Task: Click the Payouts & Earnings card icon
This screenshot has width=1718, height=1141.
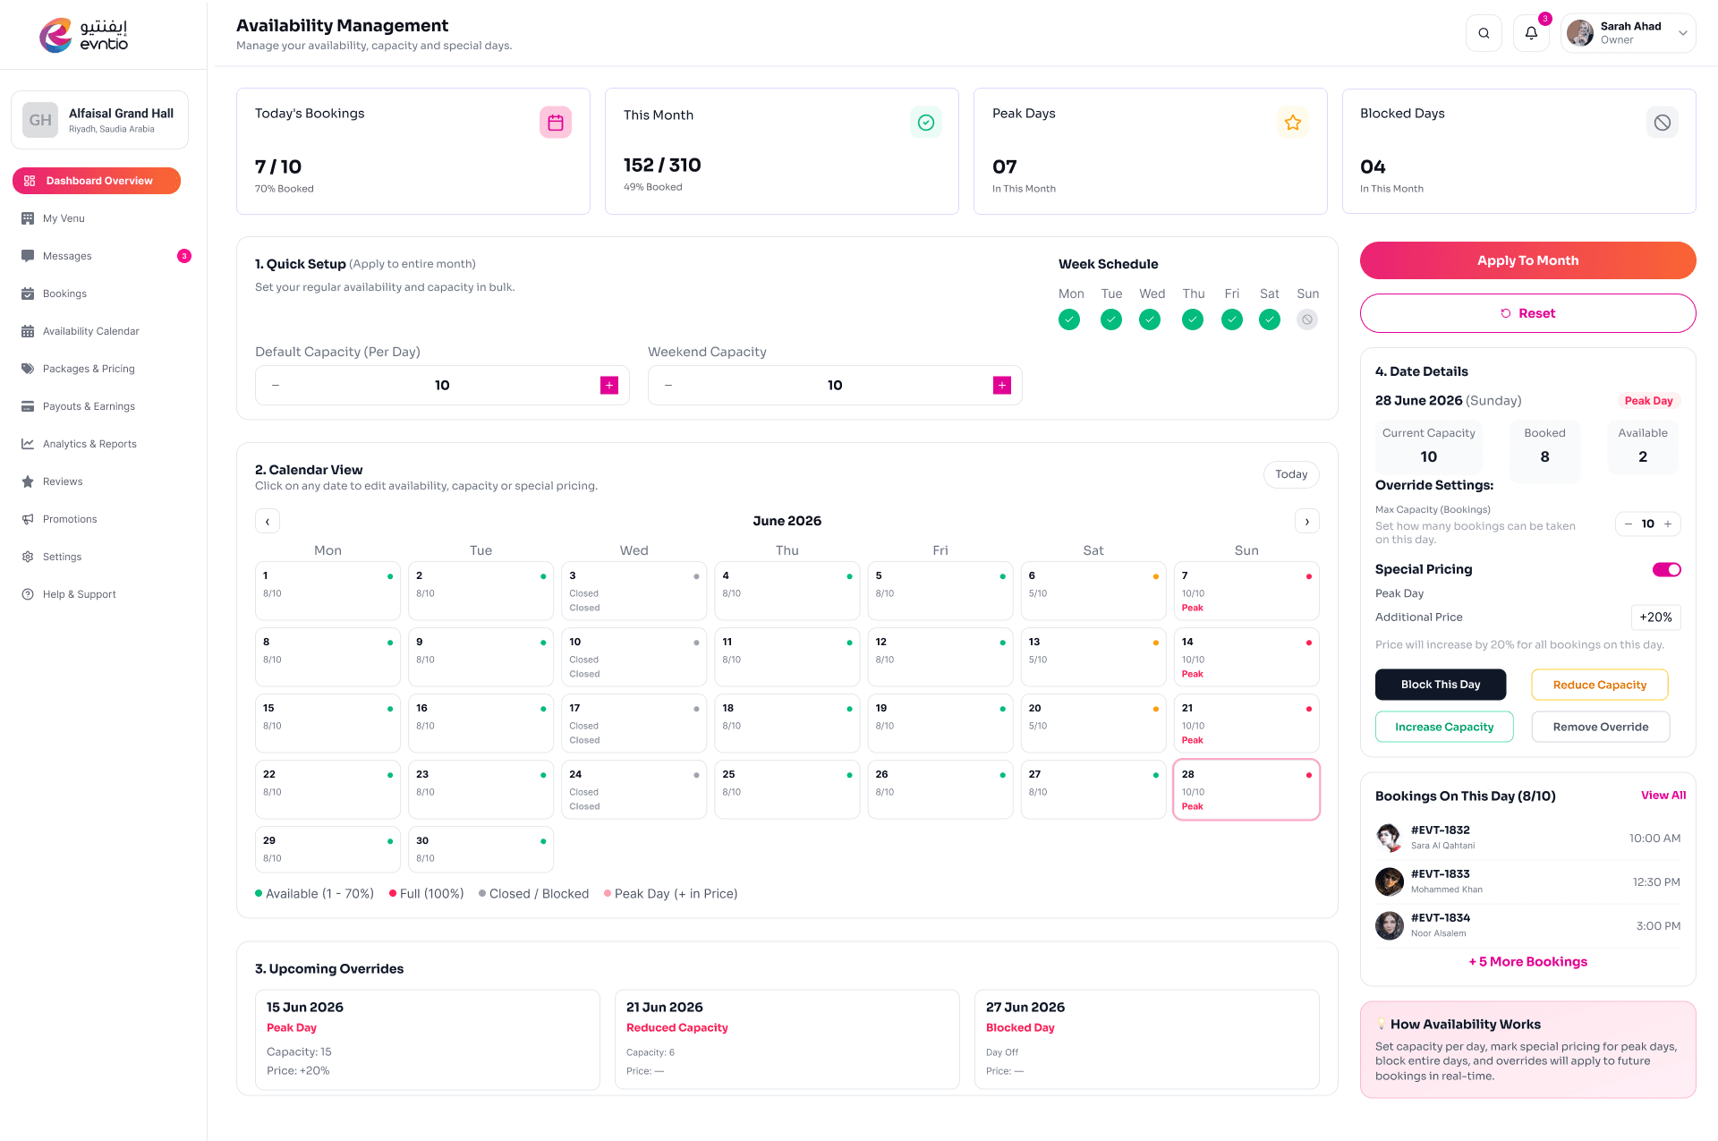Action: (28, 406)
